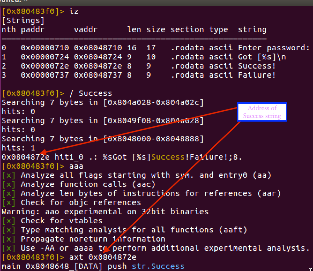This screenshot has height=271, width=313.
Task: Click the "Failure!" string in row 3
Action: (x=257, y=75)
